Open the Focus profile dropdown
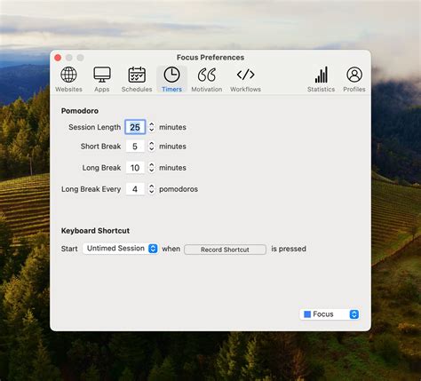The height and width of the screenshot is (381, 421). [x=330, y=314]
